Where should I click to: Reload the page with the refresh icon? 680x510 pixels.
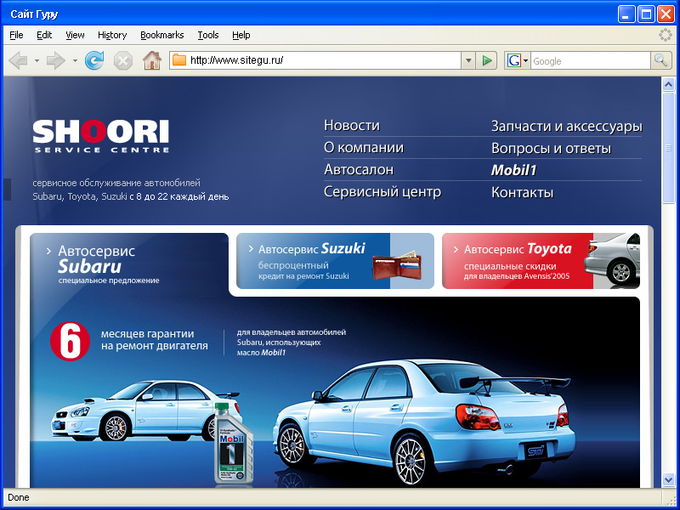[x=94, y=60]
